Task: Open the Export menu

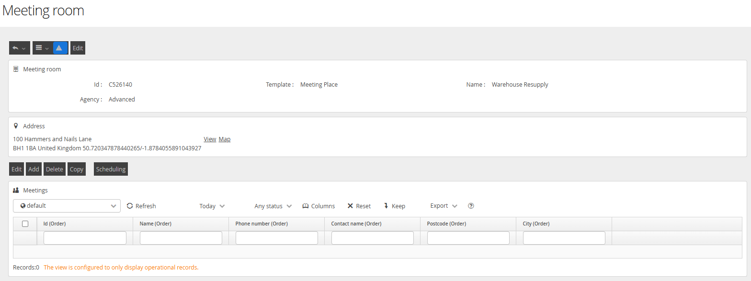Action: (x=444, y=206)
